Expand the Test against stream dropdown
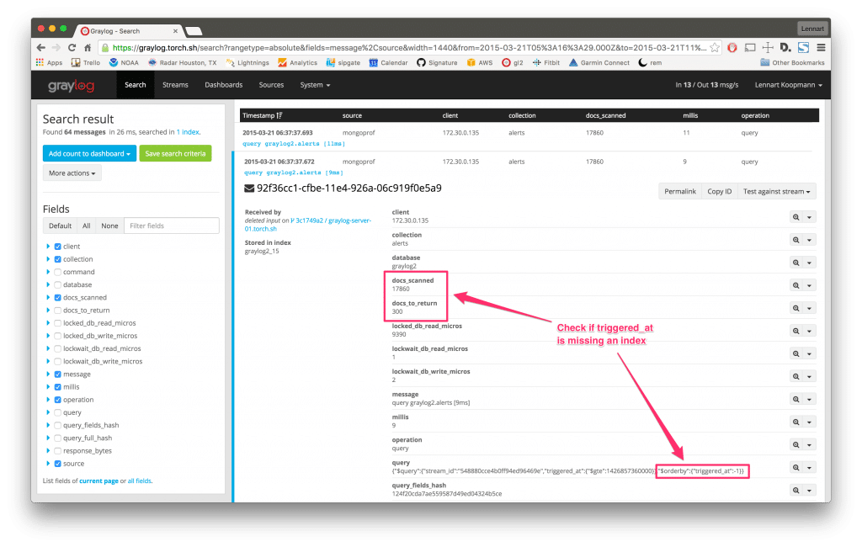This screenshot has height=547, width=862. (x=778, y=191)
